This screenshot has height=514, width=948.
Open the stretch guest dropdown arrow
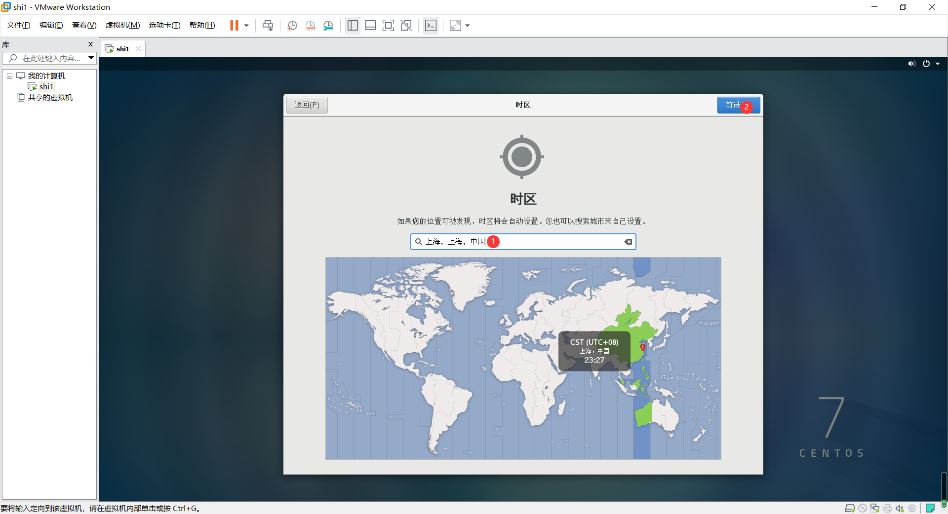point(468,25)
